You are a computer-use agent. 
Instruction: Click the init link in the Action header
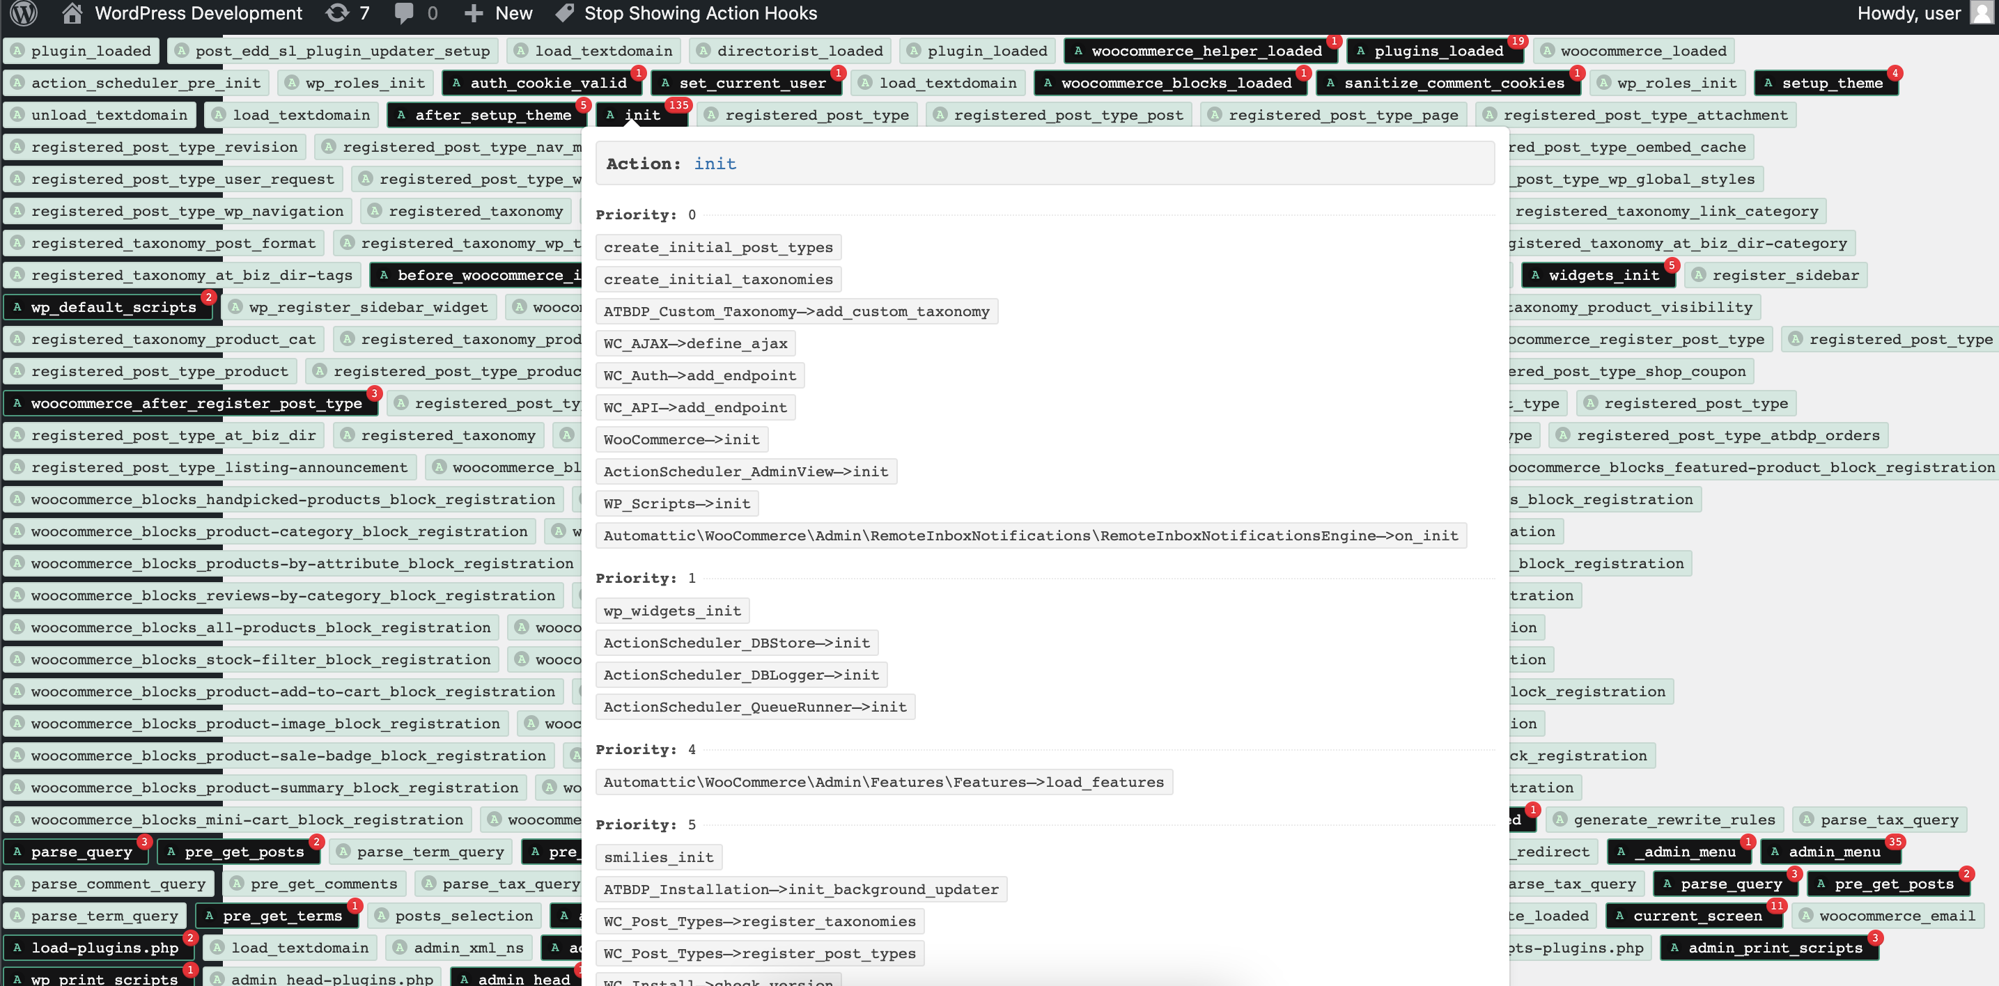point(715,164)
